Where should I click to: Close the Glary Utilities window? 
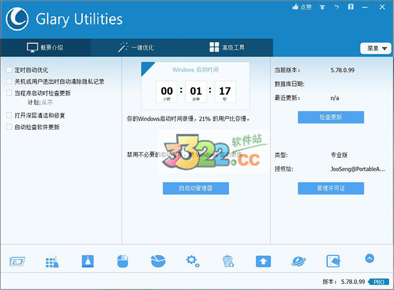click(382, 7)
